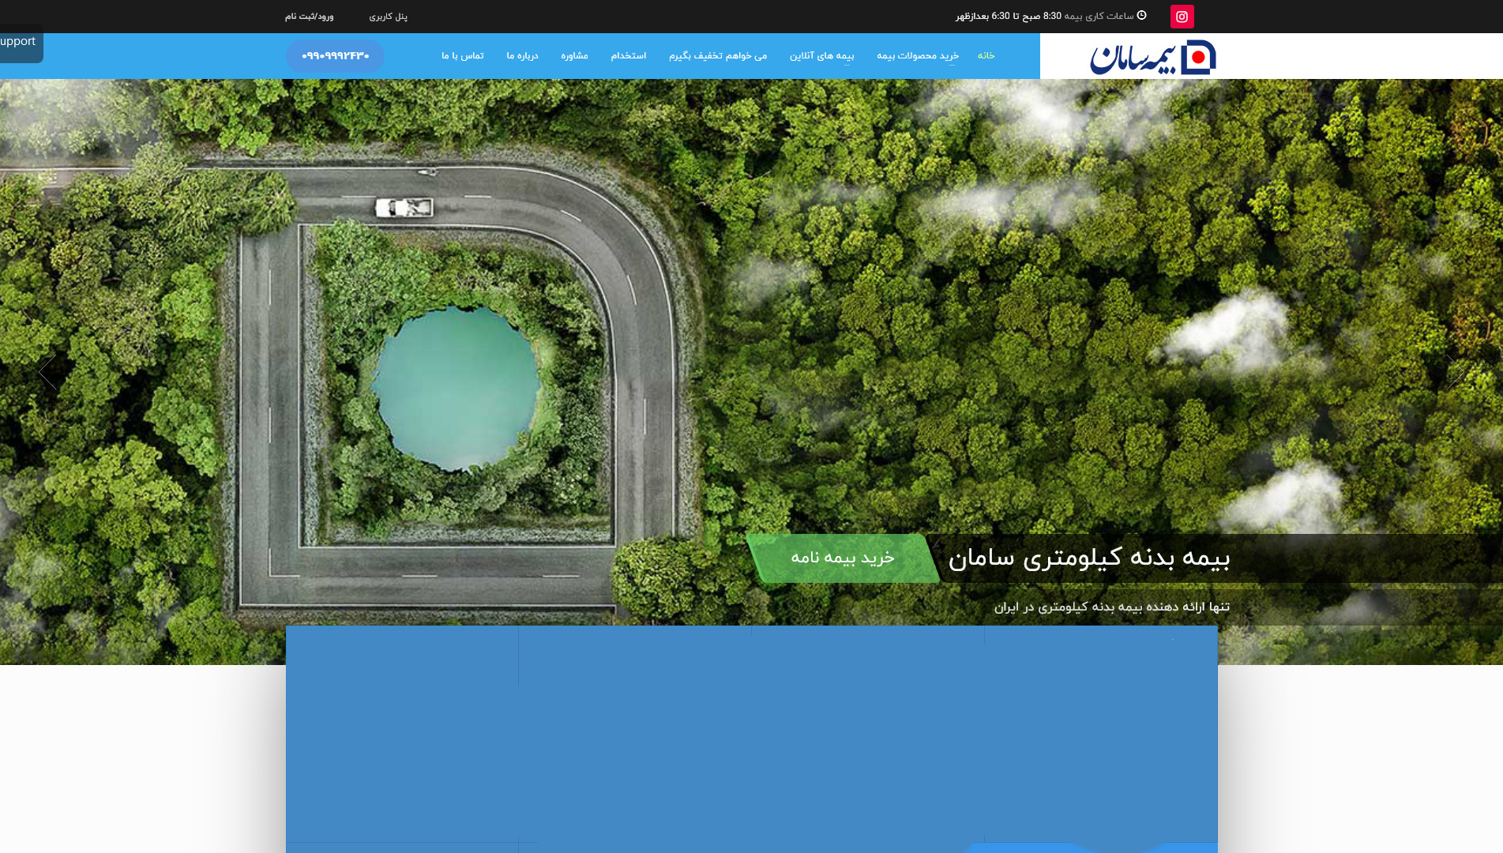Dial the phone number 09909992430 pill
Viewport: 1503px width, 853px height.
(335, 56)
